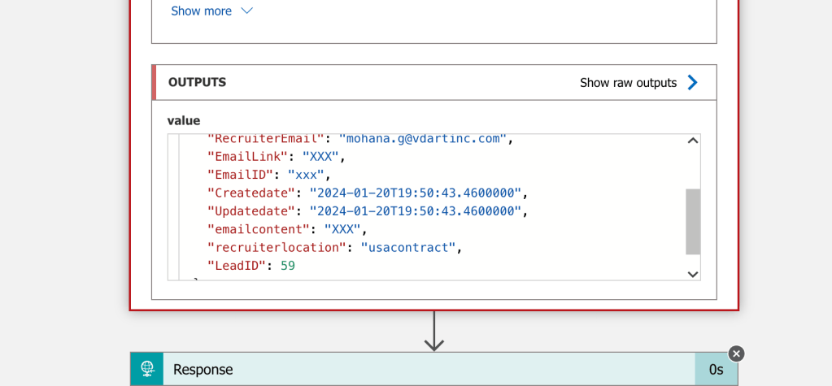Click scroll down arrow in value box
This screenshot has width=832, height=386.
pos(693,274)
